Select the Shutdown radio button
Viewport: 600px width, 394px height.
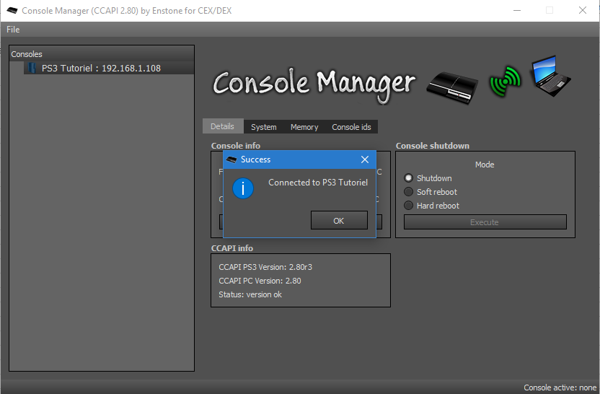click(409, 178)
